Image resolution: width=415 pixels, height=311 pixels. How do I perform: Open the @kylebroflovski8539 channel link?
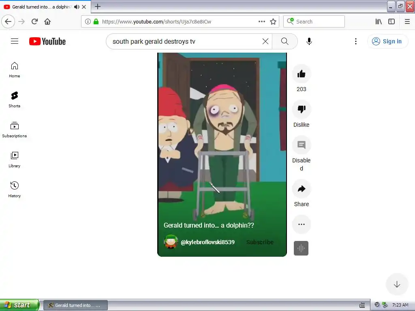click(x=208, y=242)
